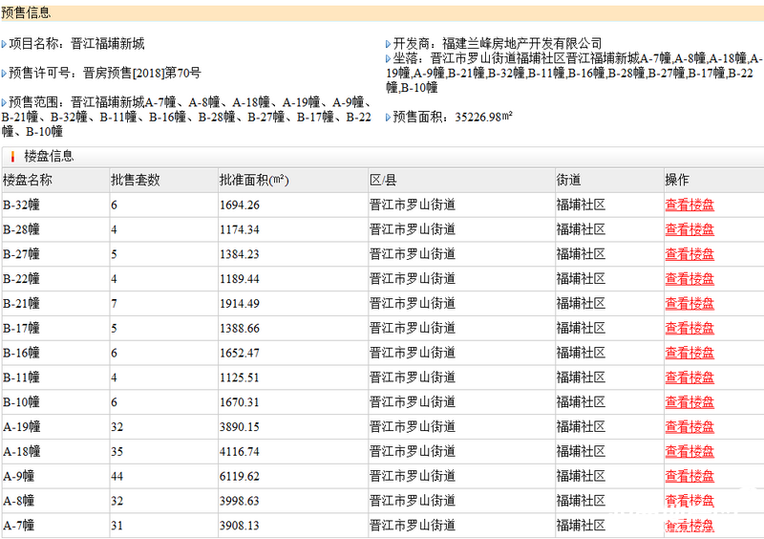Open 查看楼盘 link for B-27幢
764x539 pixels.
[x=690, y=254]
